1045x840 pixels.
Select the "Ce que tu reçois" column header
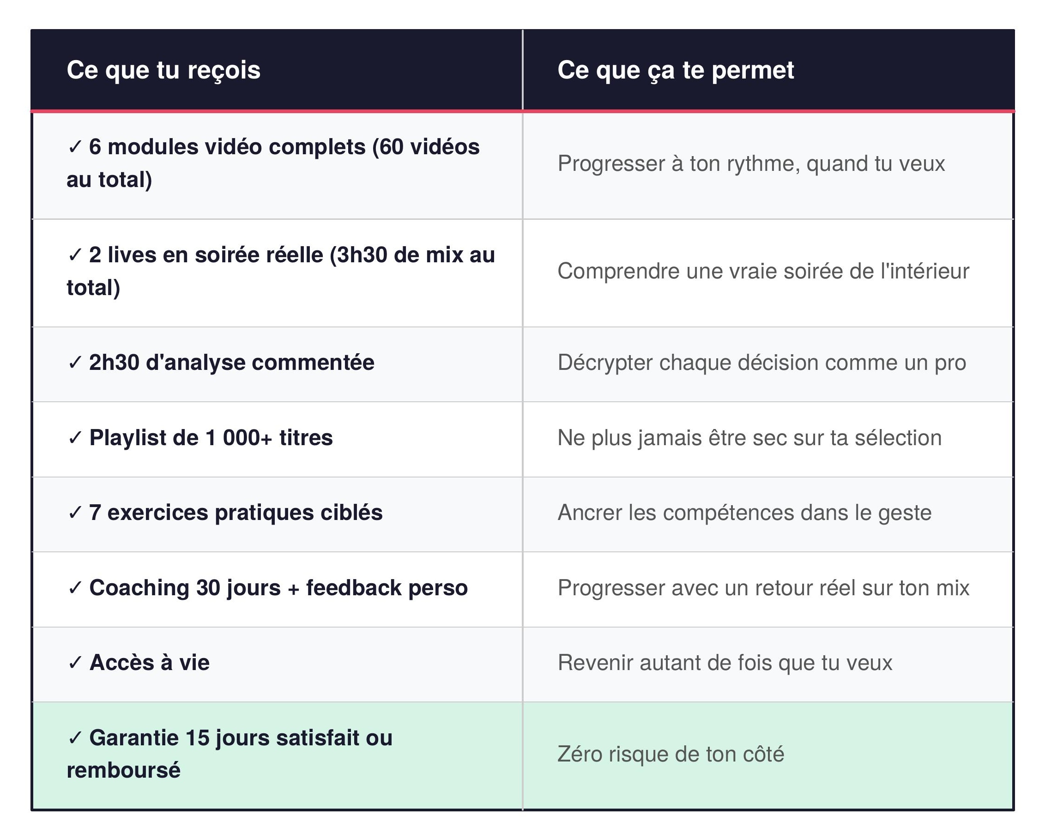pos(163,70)
